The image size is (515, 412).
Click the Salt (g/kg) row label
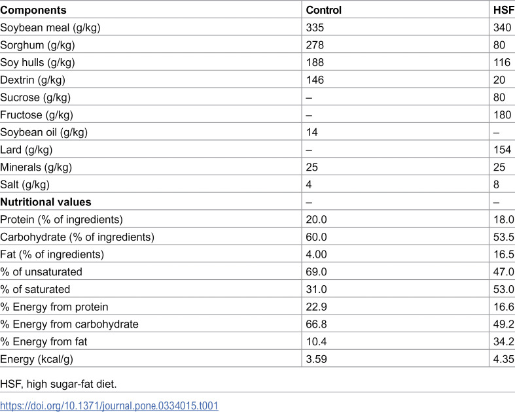pos(25,184)
